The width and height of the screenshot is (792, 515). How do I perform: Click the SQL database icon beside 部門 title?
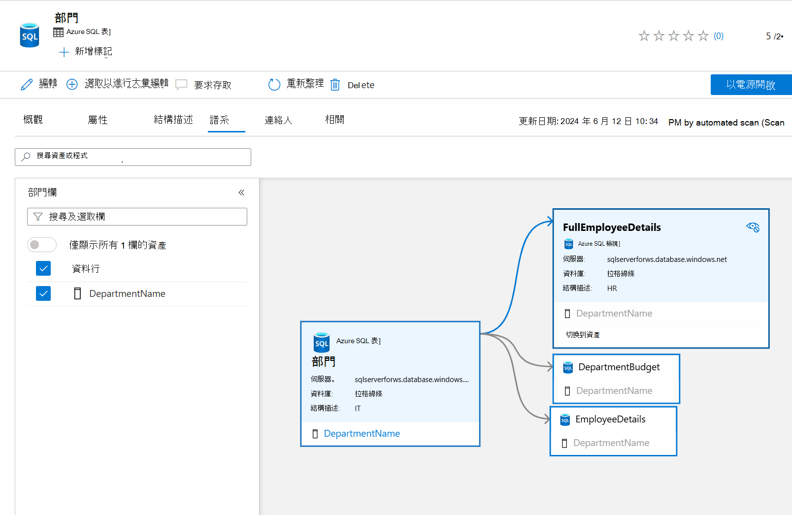pos(30,34)
